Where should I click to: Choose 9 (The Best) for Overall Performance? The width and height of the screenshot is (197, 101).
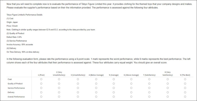click(x=185, y=97)
